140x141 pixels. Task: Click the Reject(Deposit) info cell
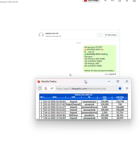pos(74,104)
